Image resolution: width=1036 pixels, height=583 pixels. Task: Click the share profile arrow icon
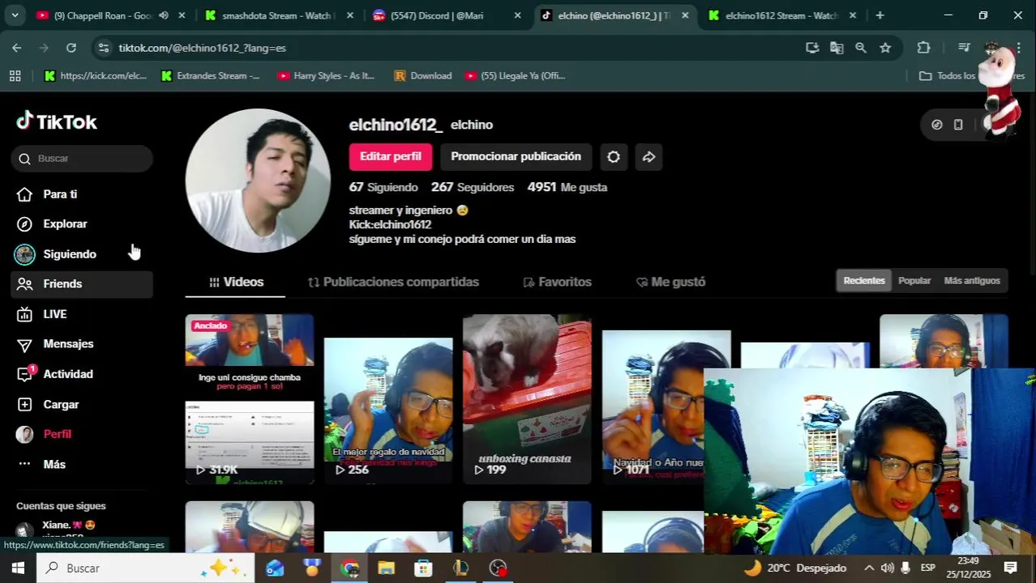(x=649, y=157)
